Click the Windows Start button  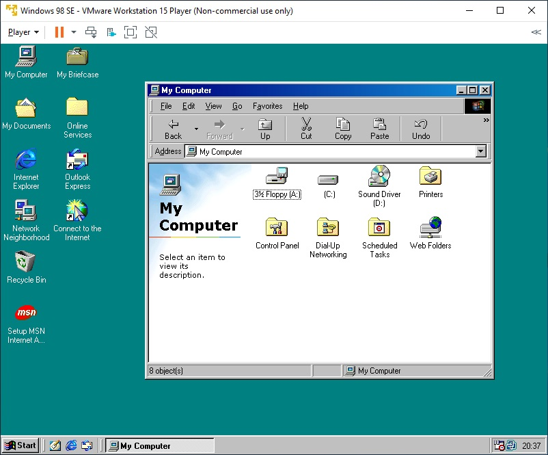[x=20, y=445]
